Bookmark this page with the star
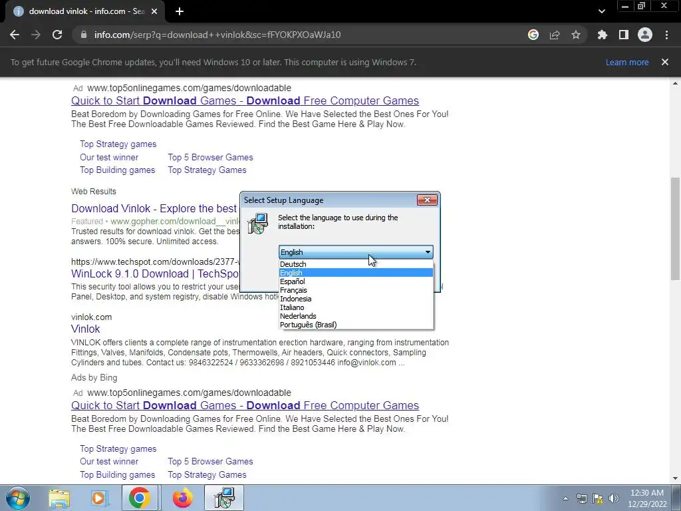The height and width of the screenshot is (511, 681). point(576,35)
